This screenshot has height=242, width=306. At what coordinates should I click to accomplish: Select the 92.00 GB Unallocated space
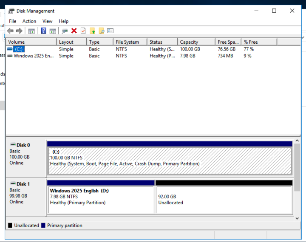(x=224, y=200)
